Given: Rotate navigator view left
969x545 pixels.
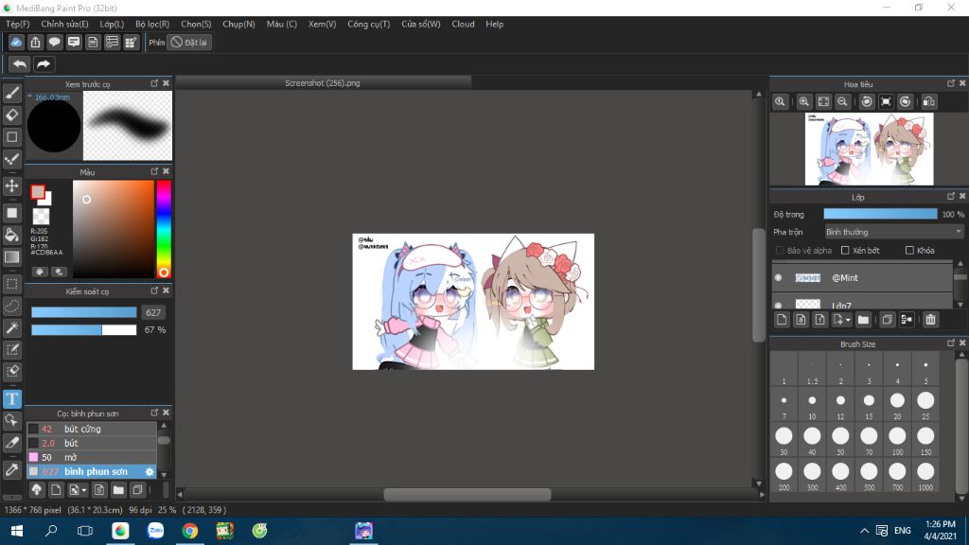Looking at the screenshot, I should [x=867, y=102].
